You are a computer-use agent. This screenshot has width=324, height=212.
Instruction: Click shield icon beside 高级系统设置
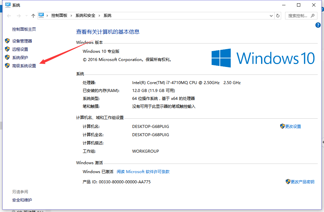(x=7, y=66)
